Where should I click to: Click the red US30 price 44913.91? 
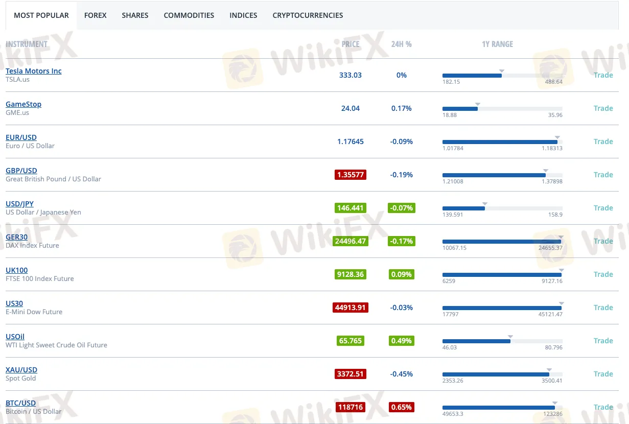(351, 308)
